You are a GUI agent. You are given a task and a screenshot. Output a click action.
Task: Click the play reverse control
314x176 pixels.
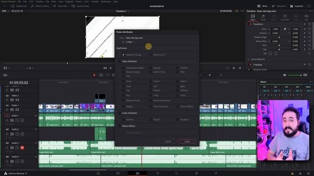[110, 68]
